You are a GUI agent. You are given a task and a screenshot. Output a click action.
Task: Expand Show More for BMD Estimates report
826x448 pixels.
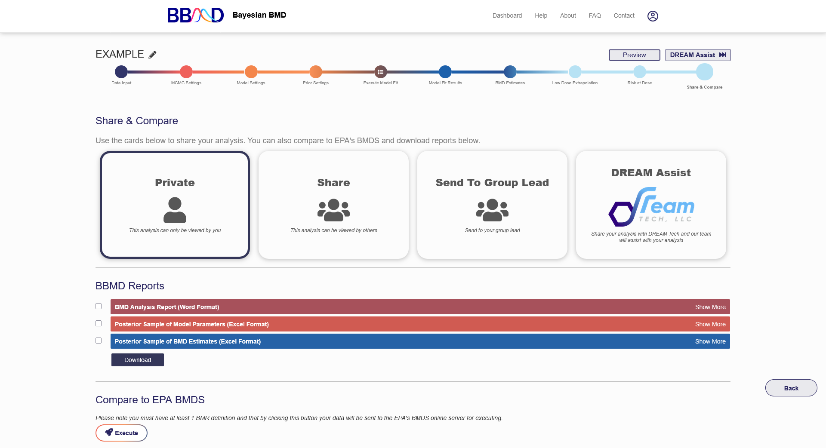coord(710,341)
